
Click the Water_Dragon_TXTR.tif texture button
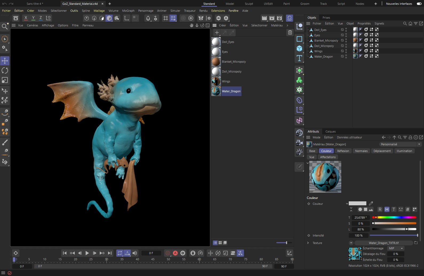click(x=383, y=243)
